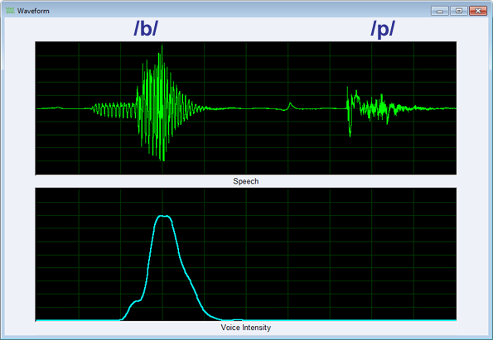Click the small blip in the middle of speech waveform
The image size is (493, 340).
(290, 106)
